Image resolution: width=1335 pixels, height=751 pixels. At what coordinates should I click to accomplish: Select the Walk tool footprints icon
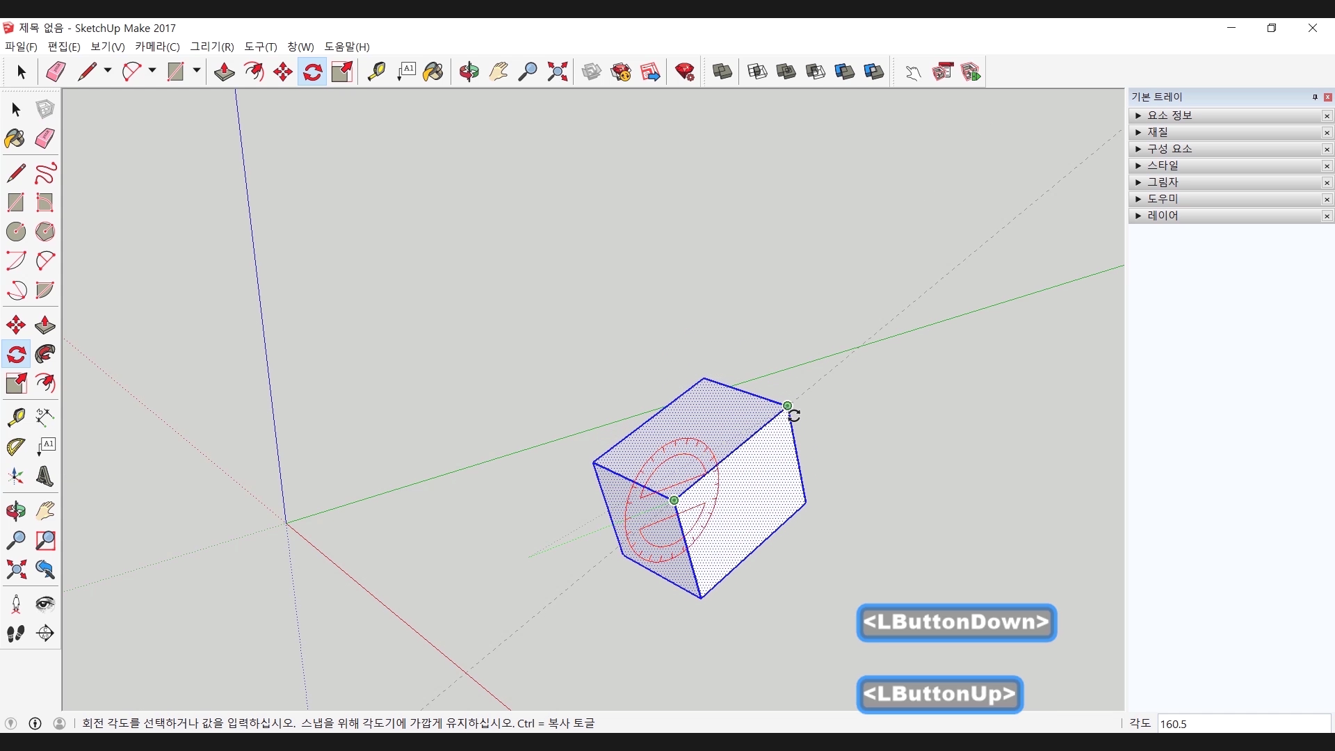click(x=15, y=633)
